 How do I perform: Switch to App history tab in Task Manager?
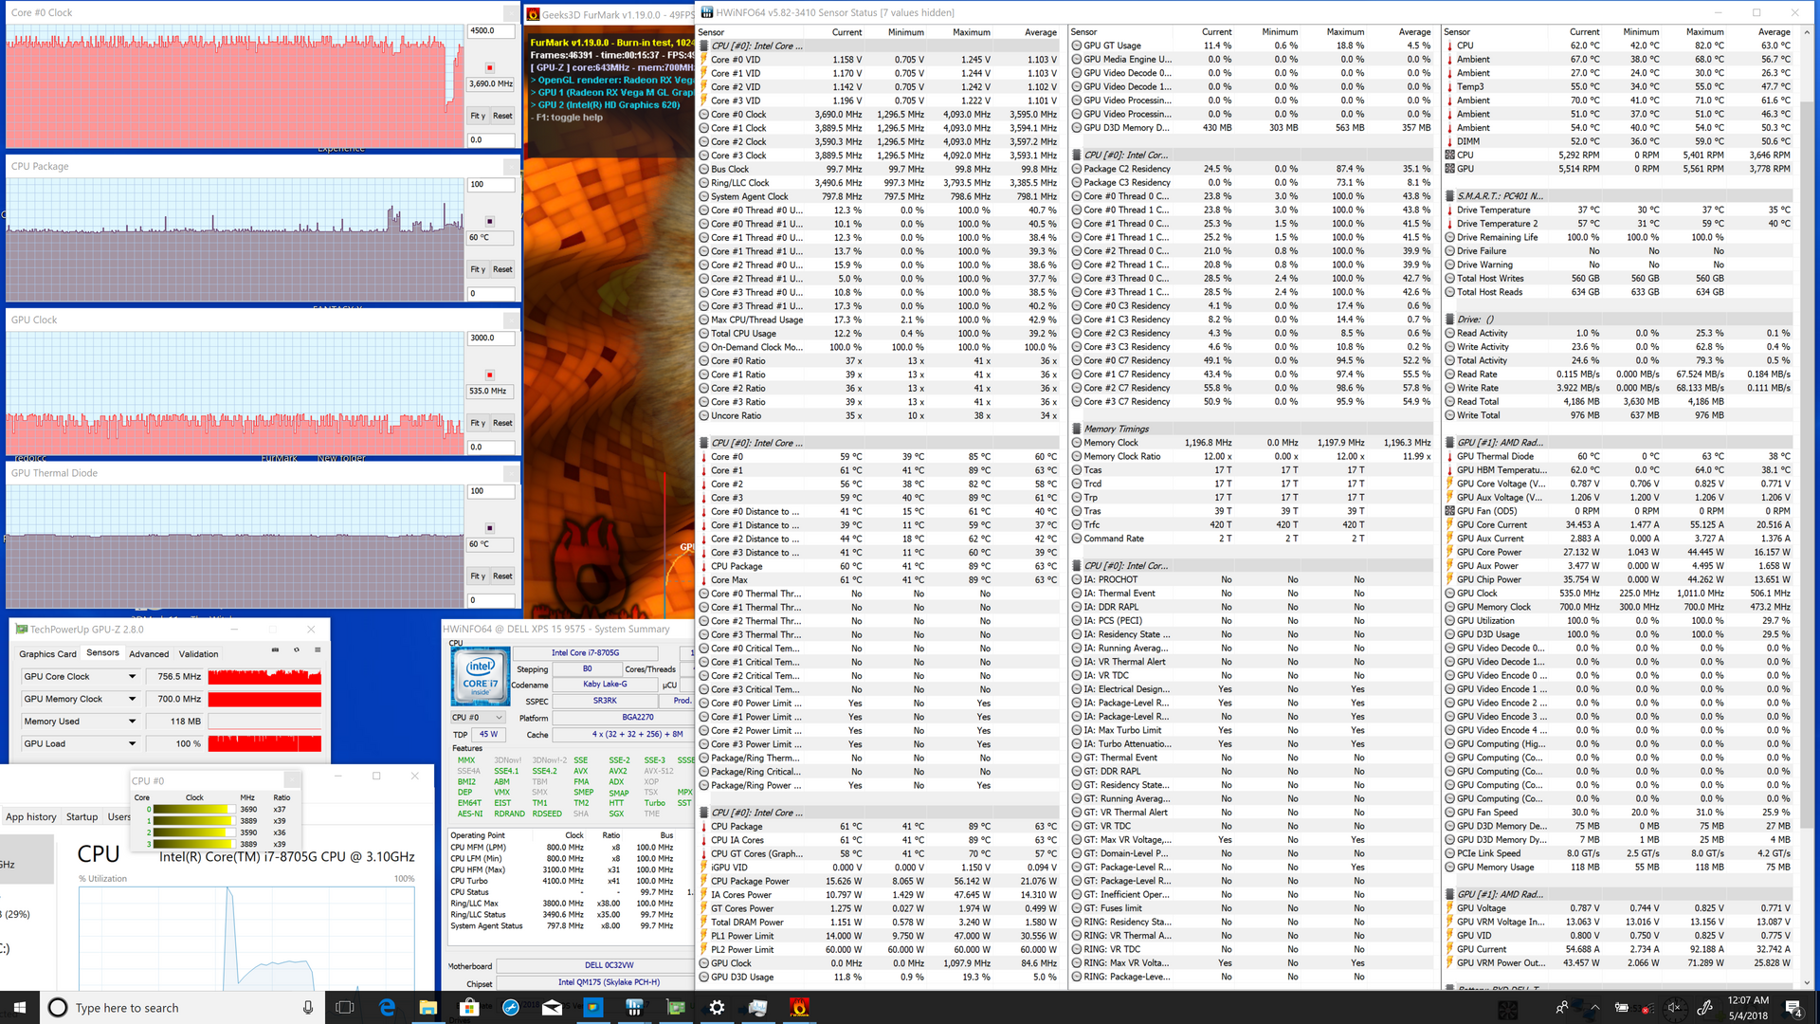tap(30, 816)
